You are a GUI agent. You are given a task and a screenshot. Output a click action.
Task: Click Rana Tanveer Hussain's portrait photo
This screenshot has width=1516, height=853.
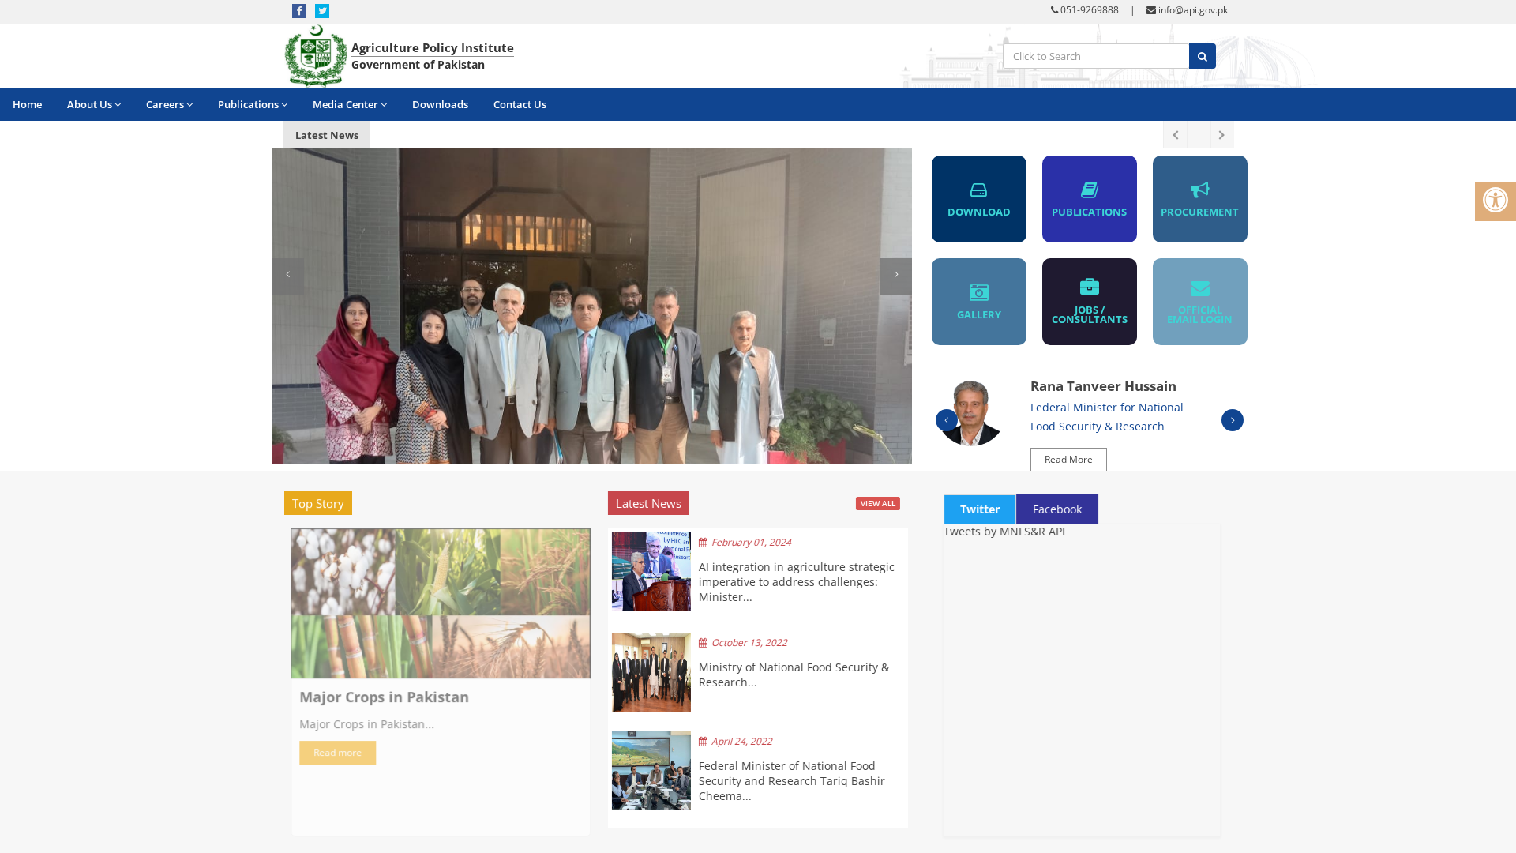coord(970,413)
